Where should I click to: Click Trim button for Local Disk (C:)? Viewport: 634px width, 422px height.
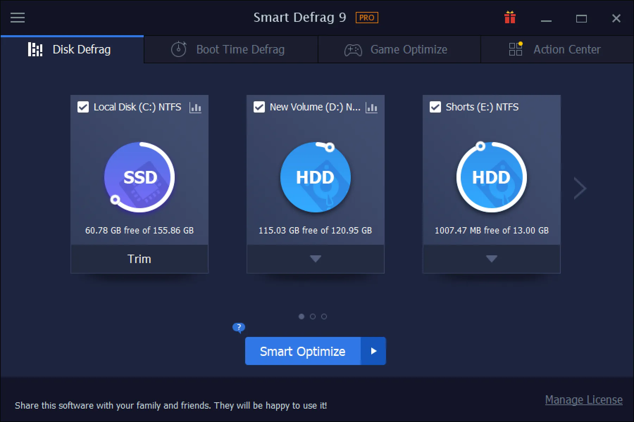139,259
